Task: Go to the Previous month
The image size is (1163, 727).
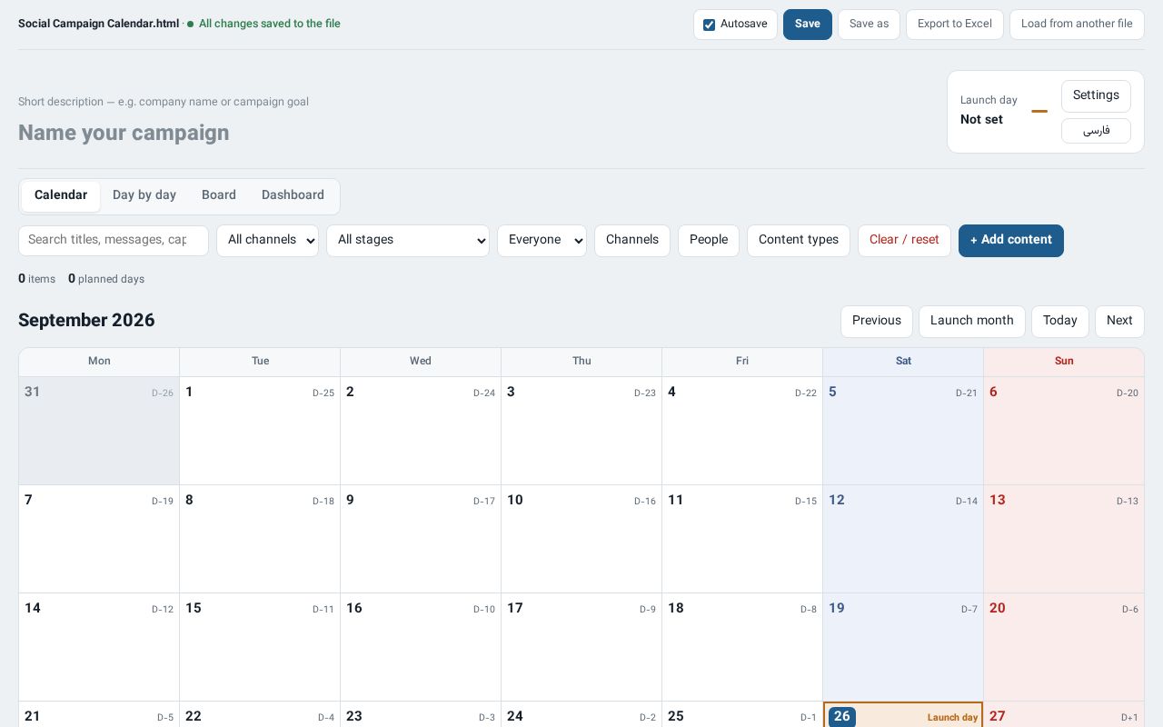Action: tap(877, 321)
